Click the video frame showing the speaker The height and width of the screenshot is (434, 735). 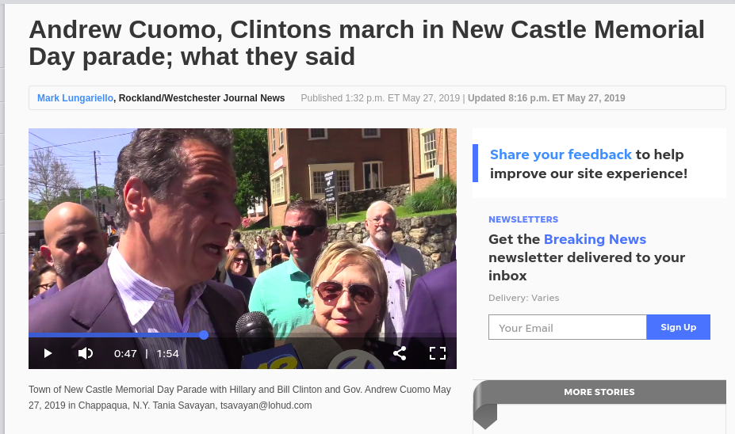click(243, 230)
